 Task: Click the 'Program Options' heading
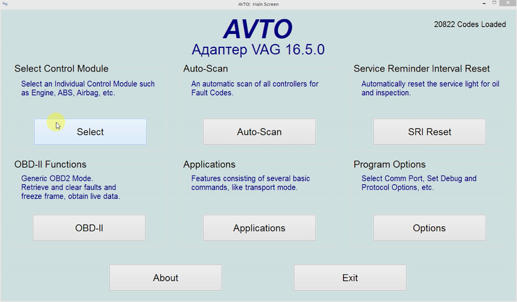(389, 164)
